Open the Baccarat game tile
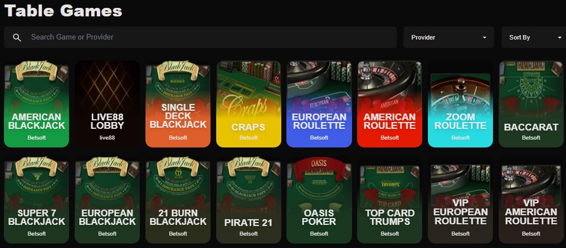The image size is (566, 248). 531,104
